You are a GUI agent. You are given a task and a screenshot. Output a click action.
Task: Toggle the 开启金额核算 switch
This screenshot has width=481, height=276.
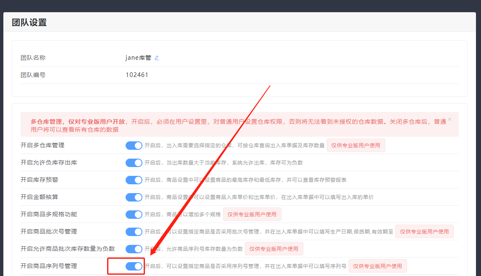coord(134,197)
